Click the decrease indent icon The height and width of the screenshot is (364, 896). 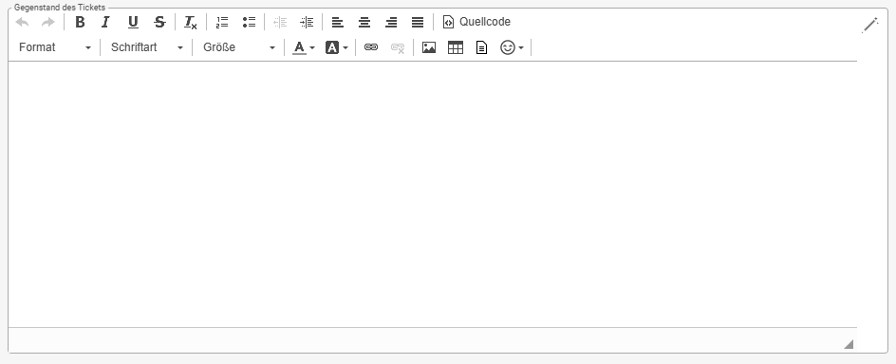[280, 22]
